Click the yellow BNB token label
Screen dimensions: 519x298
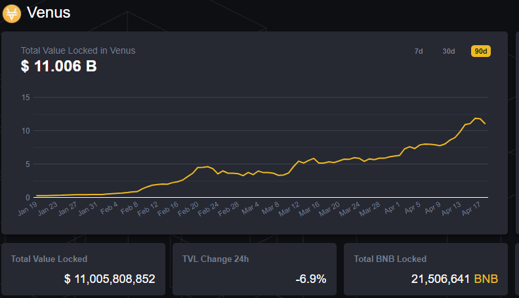tap(486, 279)
